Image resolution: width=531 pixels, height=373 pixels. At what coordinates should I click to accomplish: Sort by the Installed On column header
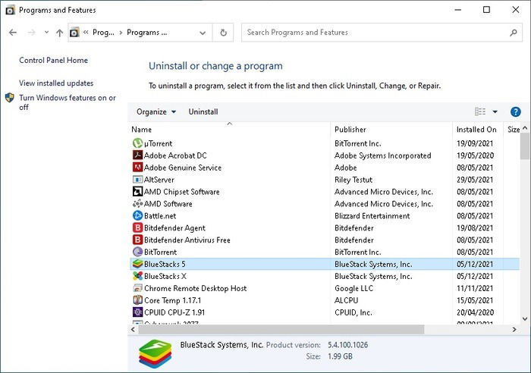tap(476, 130)
